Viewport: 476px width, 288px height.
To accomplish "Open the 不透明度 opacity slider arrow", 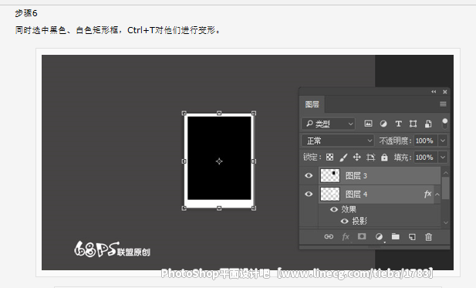I will tap(443, 141).
